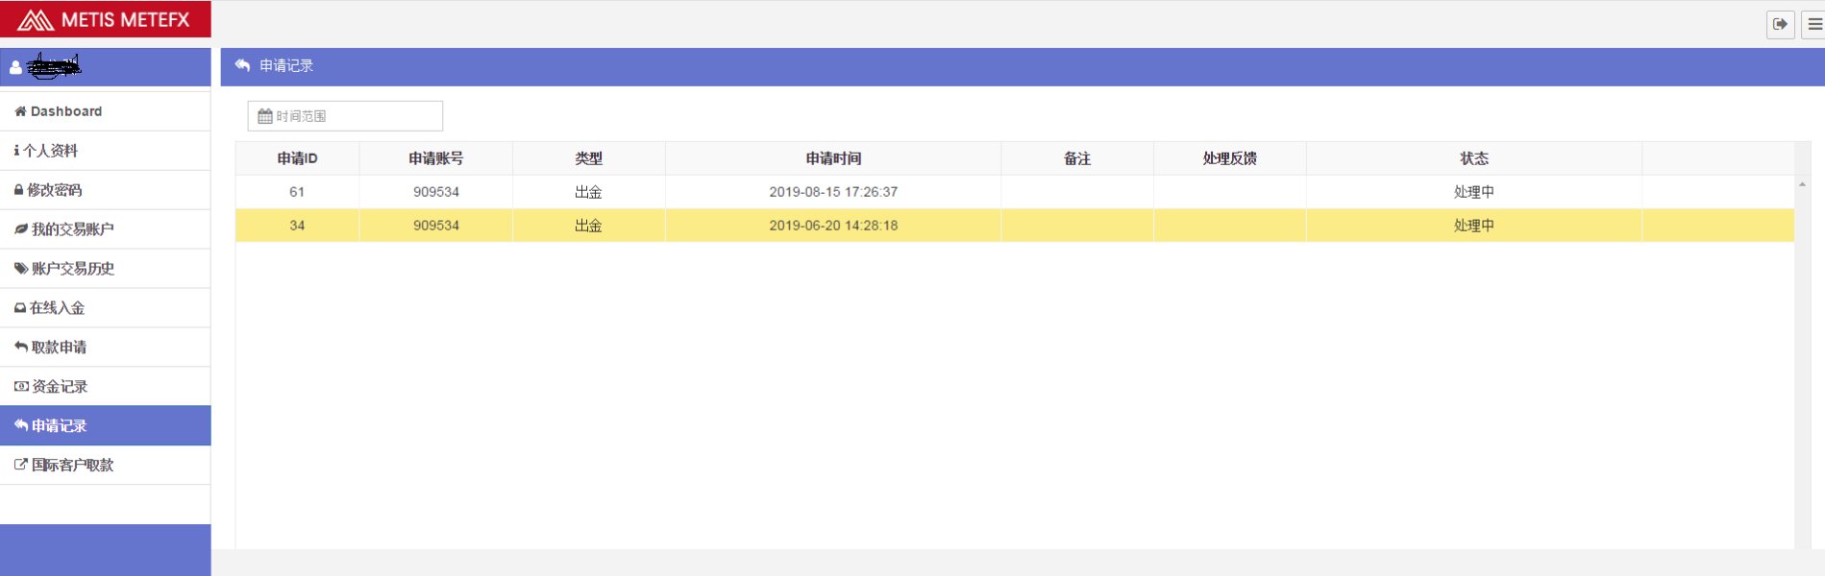Click the lock icon beside 修改密码
Image resolution: width=1825 pixels, height=576 pixels.
pyautogui.click(x=18, y=190)
